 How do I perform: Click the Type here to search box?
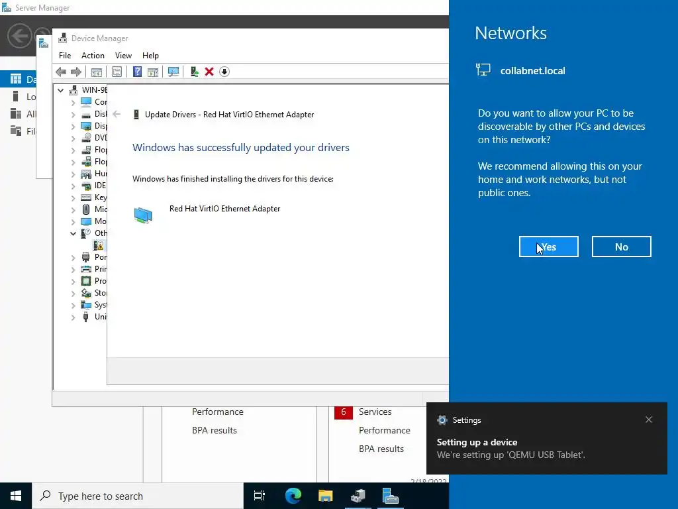pyautogui.click(x=138, y=496)
